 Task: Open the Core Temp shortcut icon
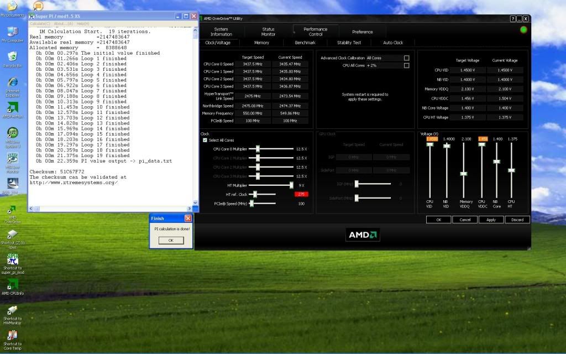coord(12,336)
